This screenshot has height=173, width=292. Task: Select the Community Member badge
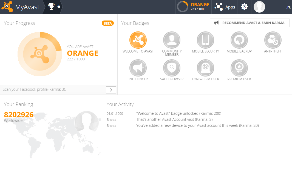pos(172,40)
